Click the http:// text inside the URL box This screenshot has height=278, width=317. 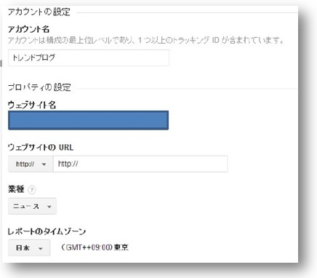coord(68,164)
